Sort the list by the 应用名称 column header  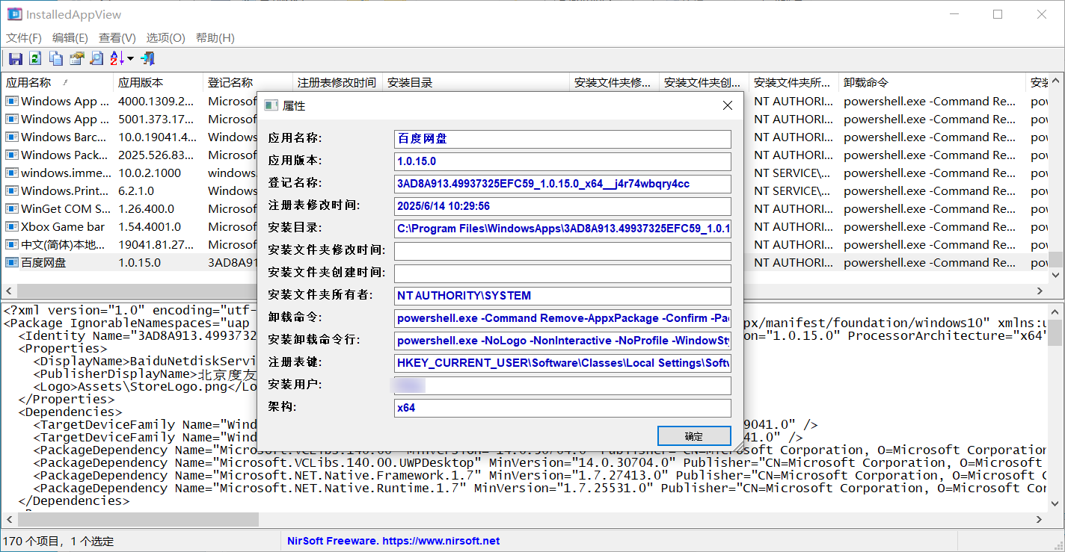point(57,82)
